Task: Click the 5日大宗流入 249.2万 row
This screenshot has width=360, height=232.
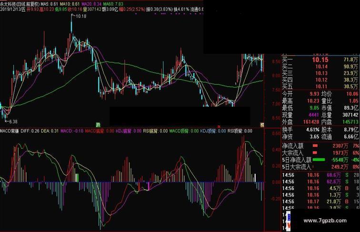Action: pos(320,167)
